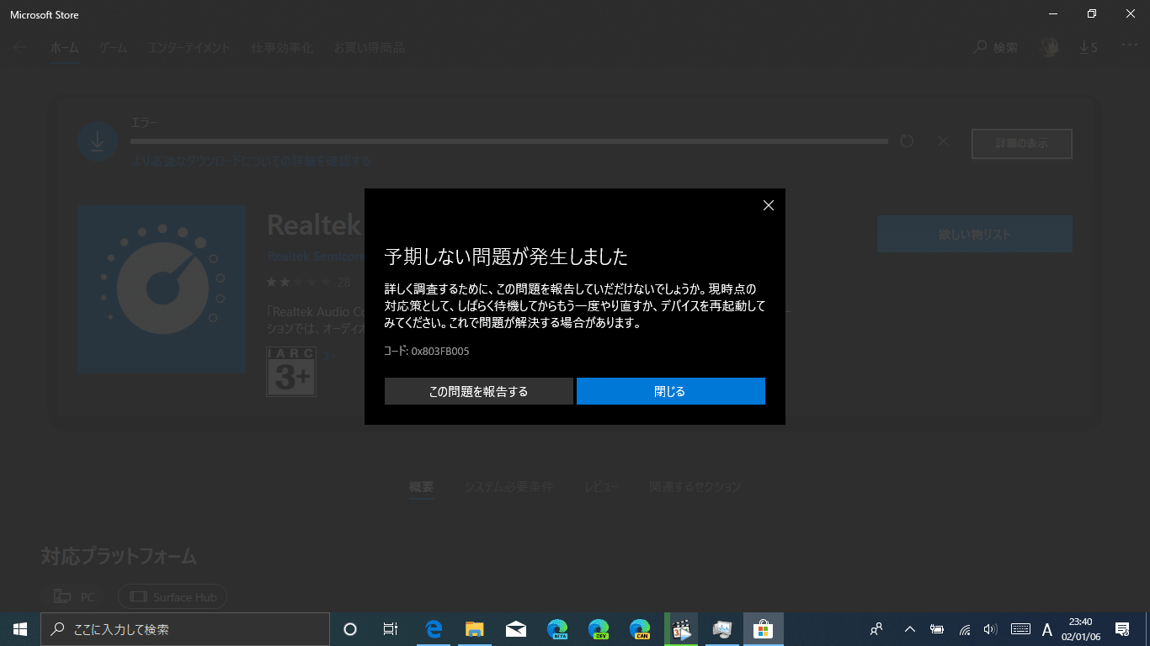This screenshot has width=1150, height=646.
Task: Open the ホーム tab
Action: [64, 48]
